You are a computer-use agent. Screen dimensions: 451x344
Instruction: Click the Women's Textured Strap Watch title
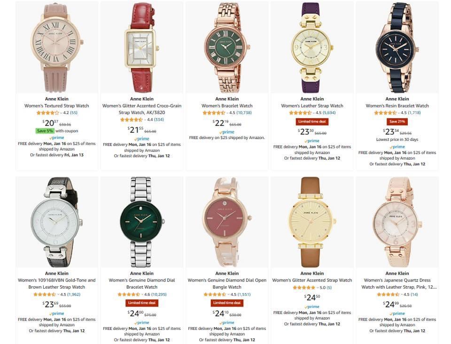(x=57, y=106)
